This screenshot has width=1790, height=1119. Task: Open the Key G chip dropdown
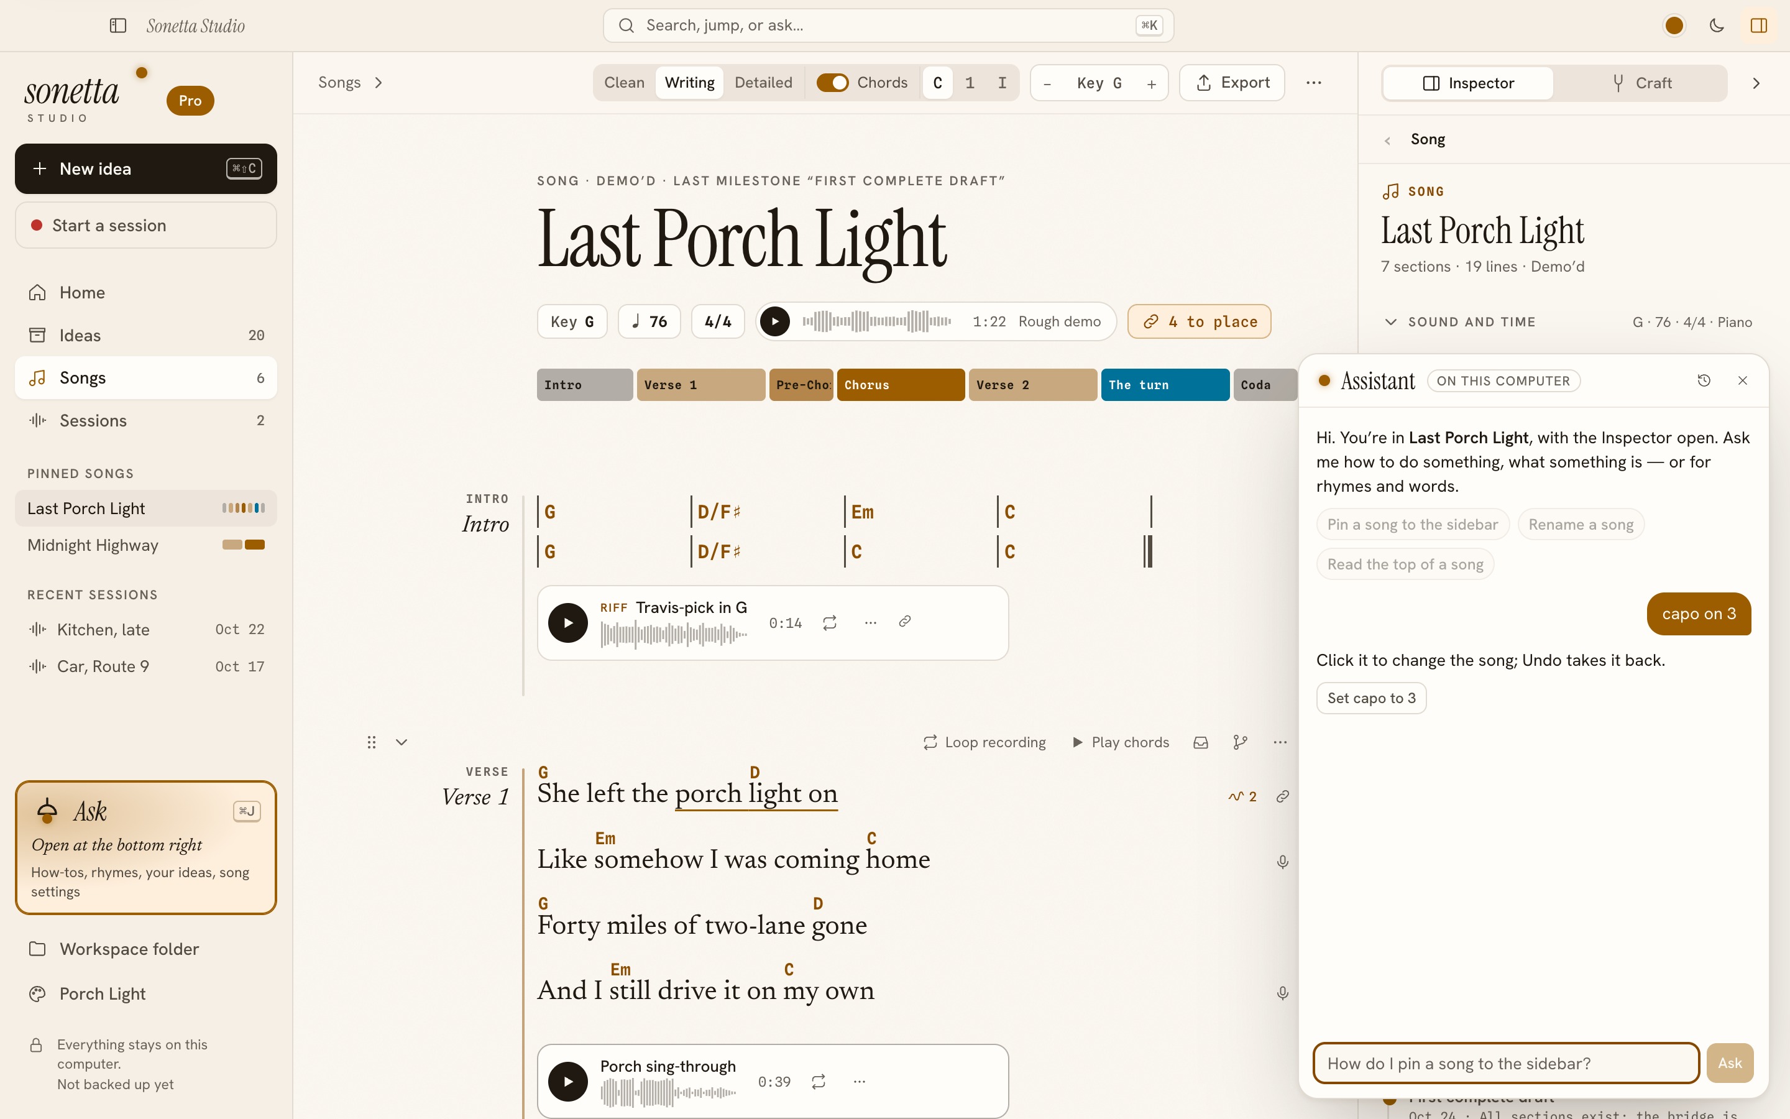[572, 322]
